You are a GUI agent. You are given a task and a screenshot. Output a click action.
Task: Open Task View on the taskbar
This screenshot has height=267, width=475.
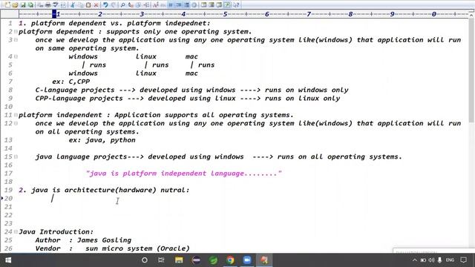(161, 260)
